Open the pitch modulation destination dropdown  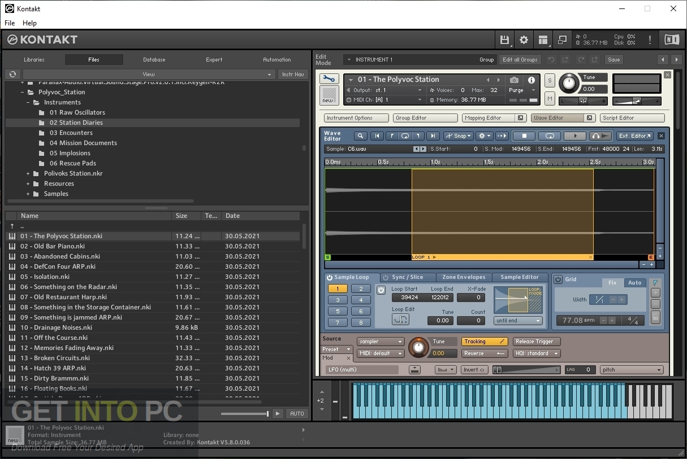632,370
